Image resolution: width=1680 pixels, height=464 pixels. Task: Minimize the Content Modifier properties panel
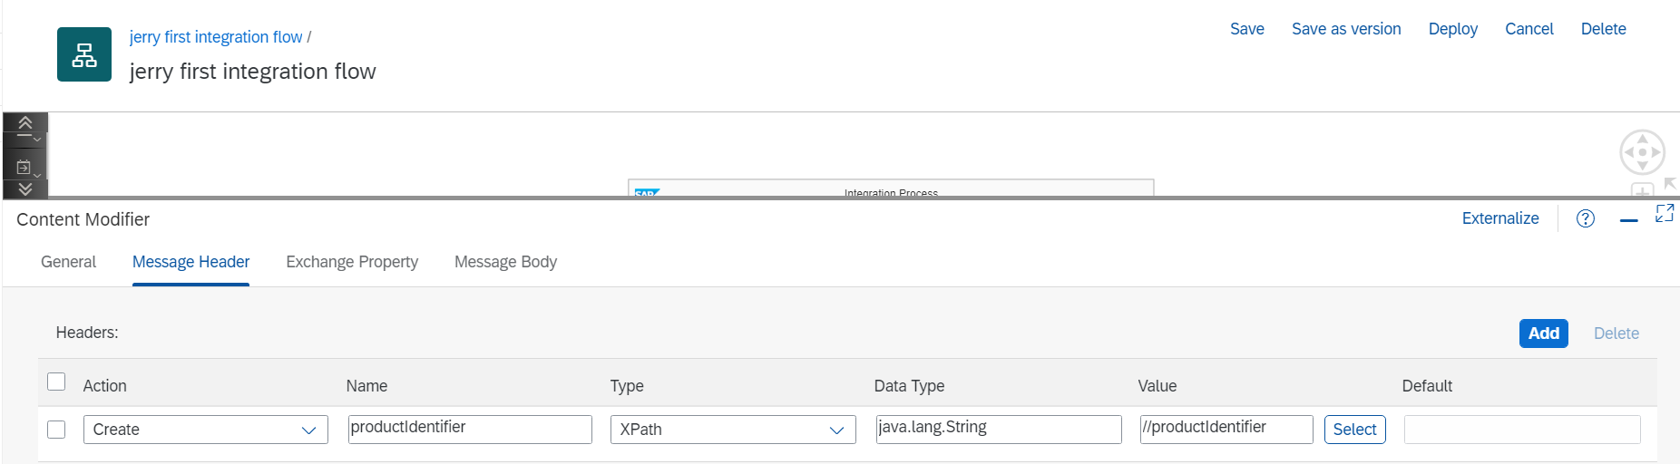(1628, 219)
